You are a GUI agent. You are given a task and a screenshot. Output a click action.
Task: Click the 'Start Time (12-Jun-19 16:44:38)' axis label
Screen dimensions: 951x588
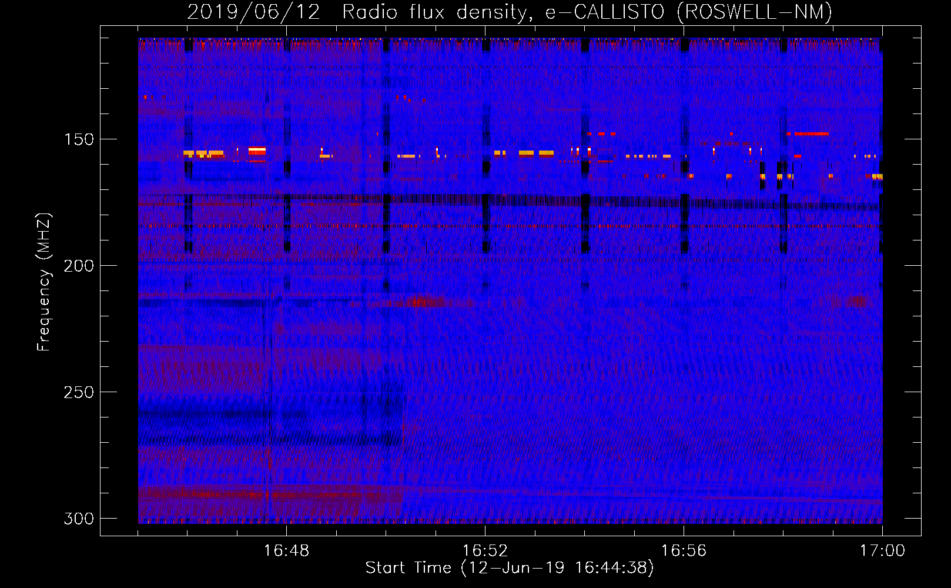pos(510,568)
